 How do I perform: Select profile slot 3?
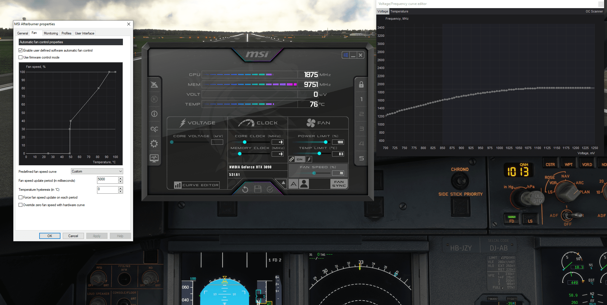click(x=361, y=129)
